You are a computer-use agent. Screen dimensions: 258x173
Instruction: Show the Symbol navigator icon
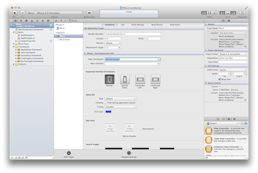coord(21,21)
